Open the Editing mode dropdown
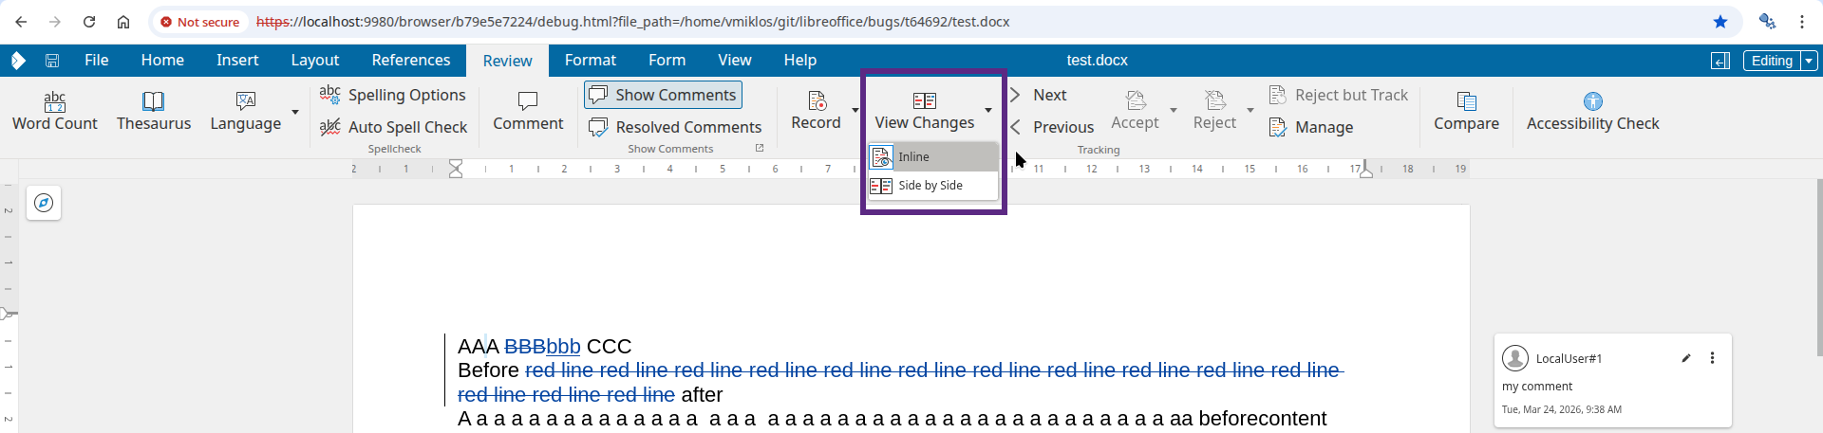The height and width of the screenshot is (433, 1823). 1809,61
